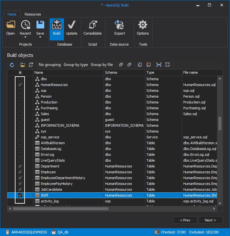This screenshot has width=230, height=236.
Task: Click the folder icon in the objects toolbar
Action: (x=23, y=65)
